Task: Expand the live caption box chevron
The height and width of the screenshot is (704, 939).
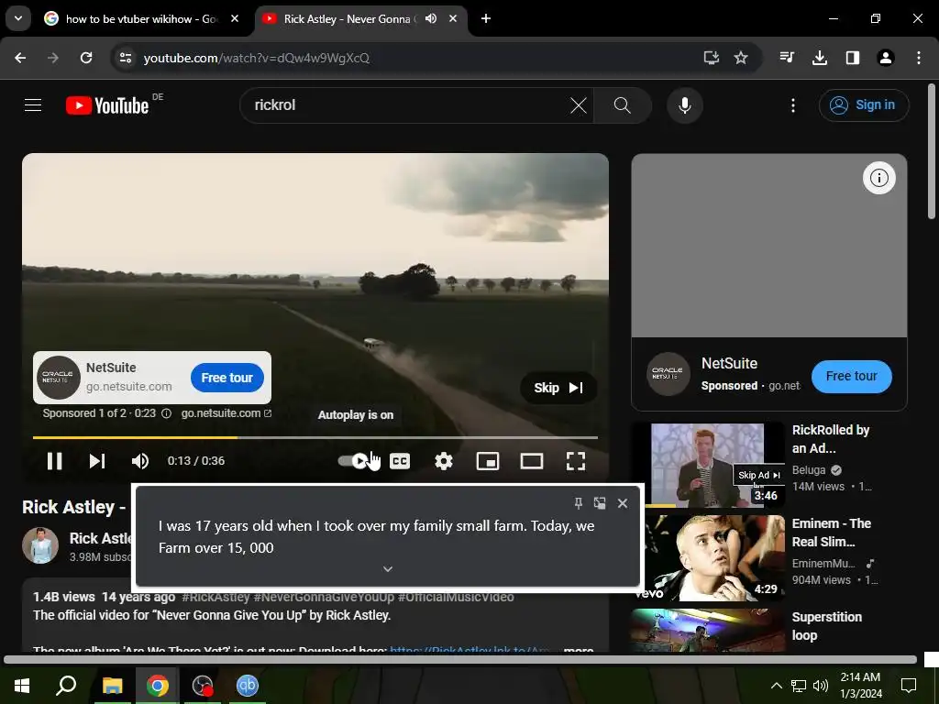Action: [x=388, y=568]
